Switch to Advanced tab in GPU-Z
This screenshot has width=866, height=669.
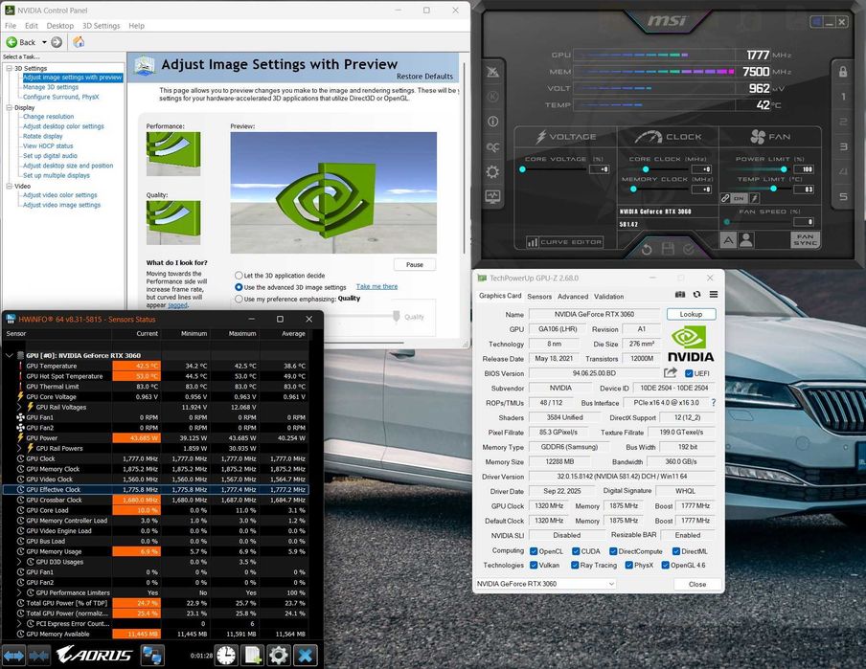[573, 297]
